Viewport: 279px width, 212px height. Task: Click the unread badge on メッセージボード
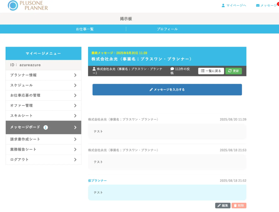[46, 127]
